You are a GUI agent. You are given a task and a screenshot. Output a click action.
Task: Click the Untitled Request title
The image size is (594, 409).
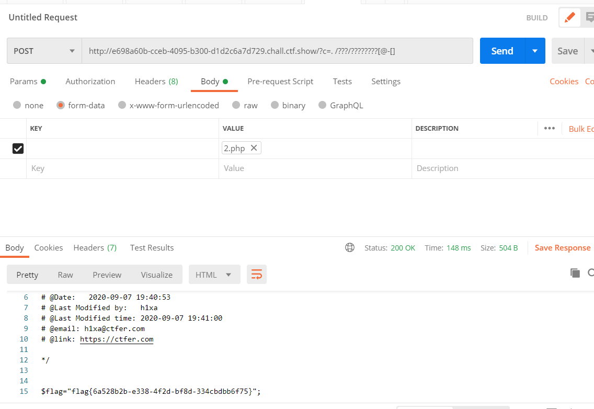(43, 17)
